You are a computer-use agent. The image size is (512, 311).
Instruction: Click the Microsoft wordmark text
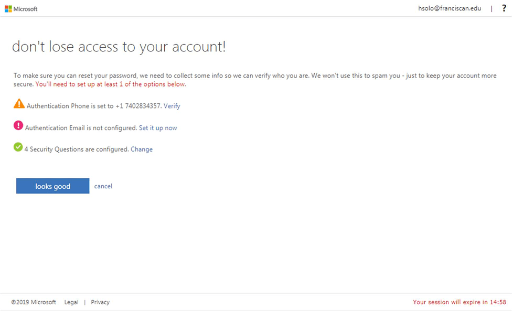pyautogui.click(x=26, y=9)
